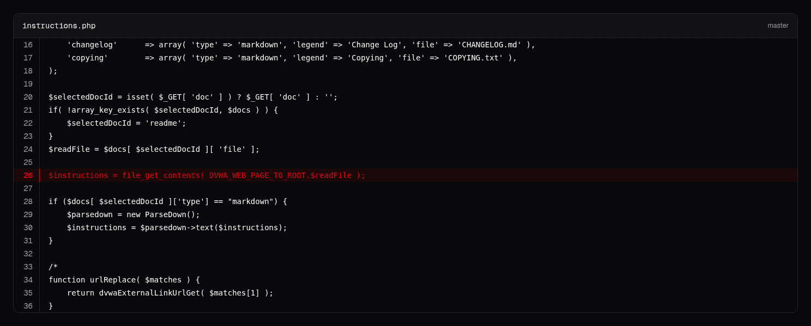Click DVWA_WEB_PAGE_TO_ROOT constant in line 26
The height and width of the screenshot is (326, 811).
(x=257, y=175)
